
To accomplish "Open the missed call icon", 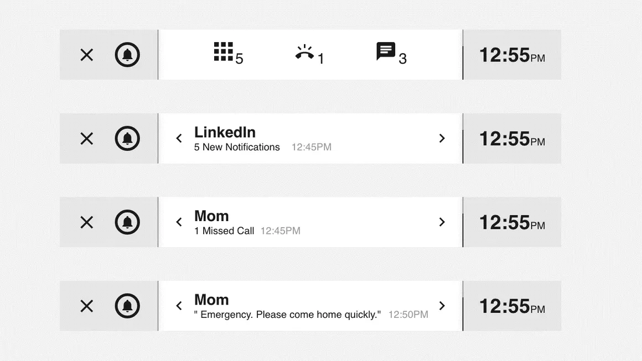I will [304, 53].
